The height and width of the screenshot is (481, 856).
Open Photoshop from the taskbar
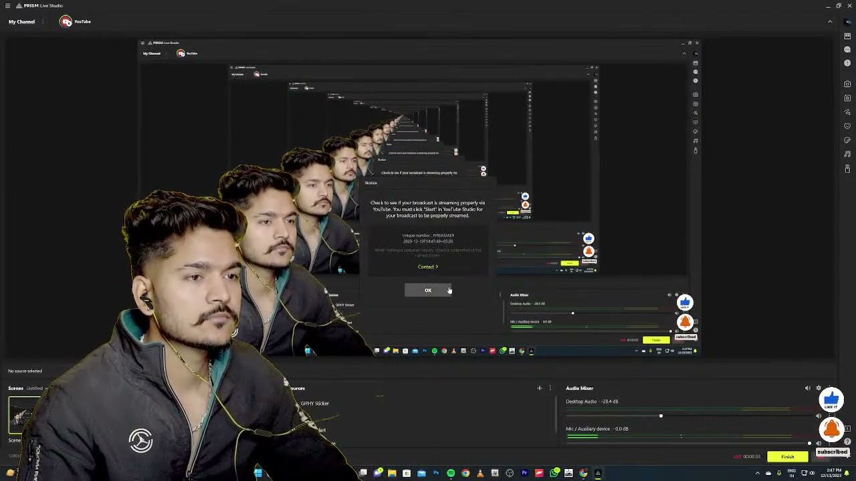[x=436, y=473]
